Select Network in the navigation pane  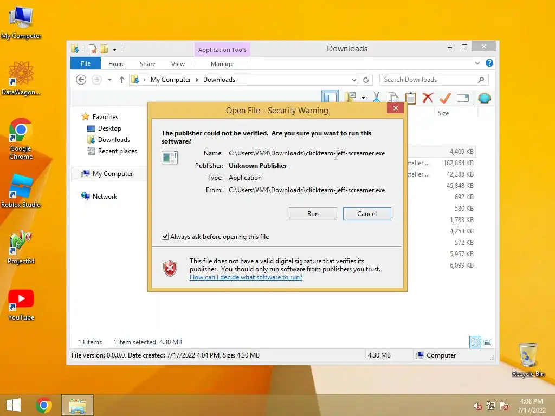point(105,196)
